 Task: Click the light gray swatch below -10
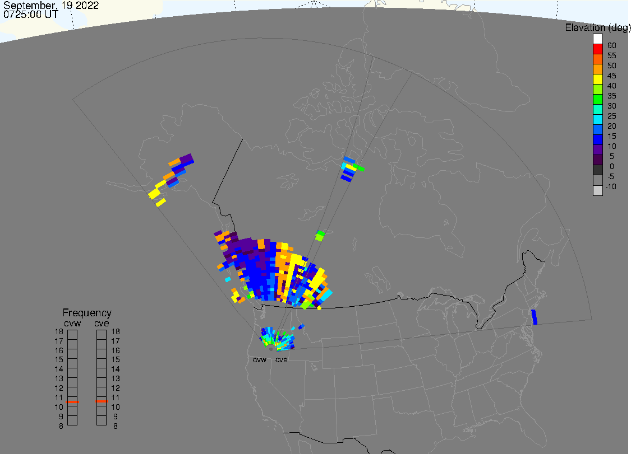coord(597,190)
